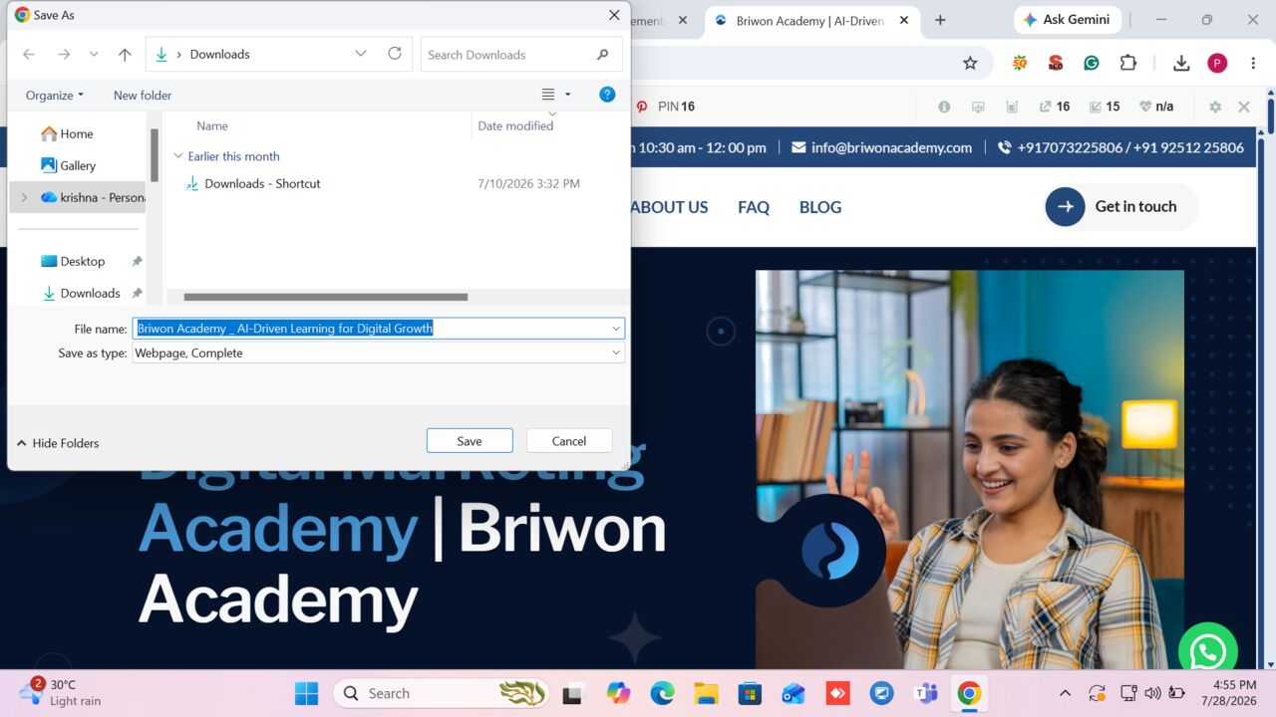The height and width of the screenshot is (717, 1276).
Task: Select Desktop in the navigation pane
Action: tap(73, 261)
